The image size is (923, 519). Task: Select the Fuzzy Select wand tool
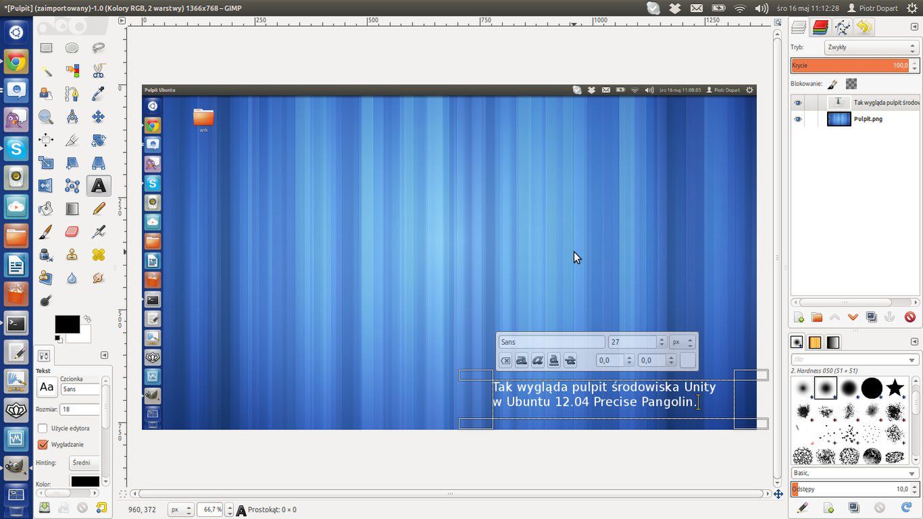coord(46,71)
